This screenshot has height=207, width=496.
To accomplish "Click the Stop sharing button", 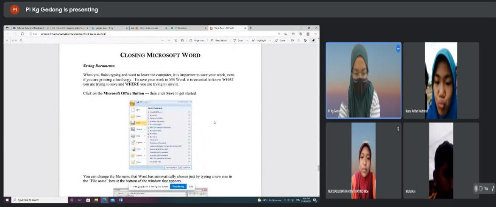I will click(x=178, y=186).
